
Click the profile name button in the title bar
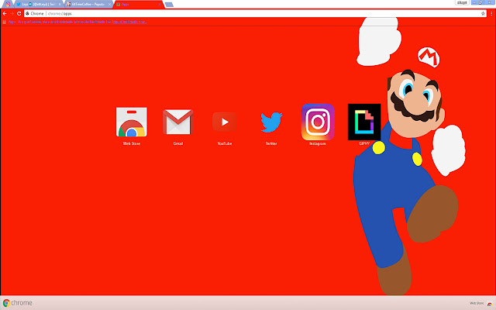click(x=462, y=2)
